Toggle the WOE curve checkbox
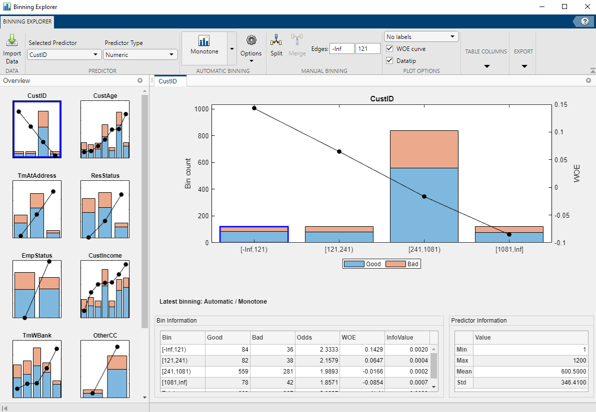The height and width of the screenshot is (412, 596). [x=389, y=48]
